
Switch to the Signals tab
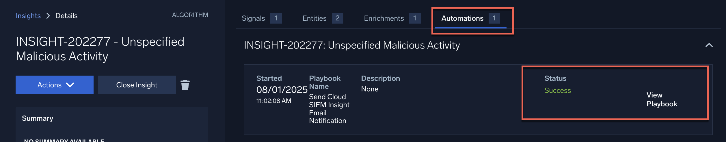click(253, 18)
